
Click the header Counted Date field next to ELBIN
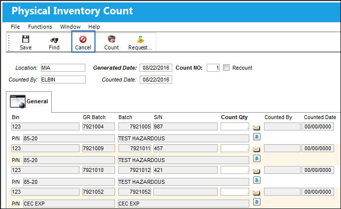coord(156,80)
